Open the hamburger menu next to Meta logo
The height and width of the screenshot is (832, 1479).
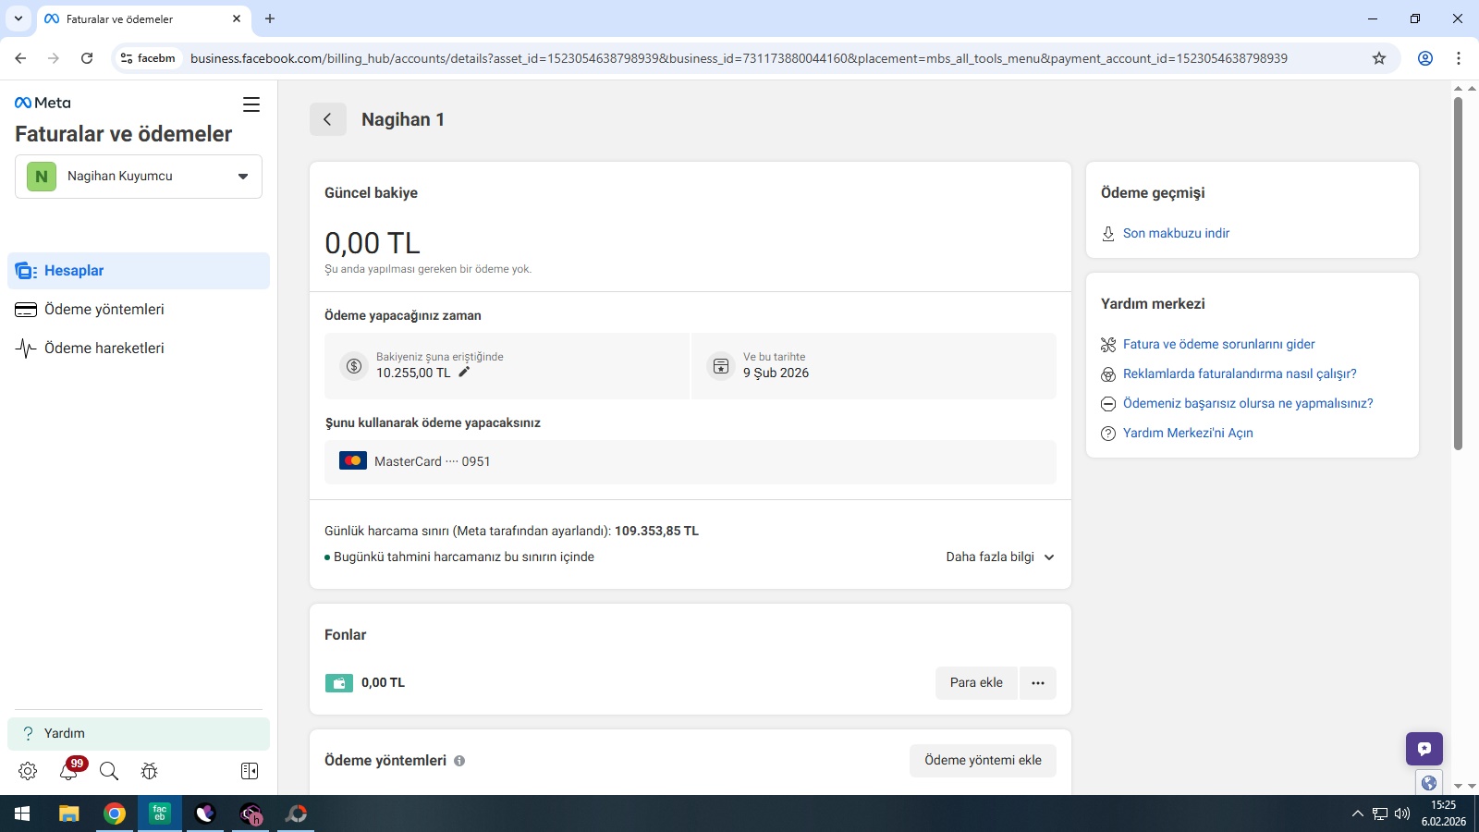pos(251,104)
